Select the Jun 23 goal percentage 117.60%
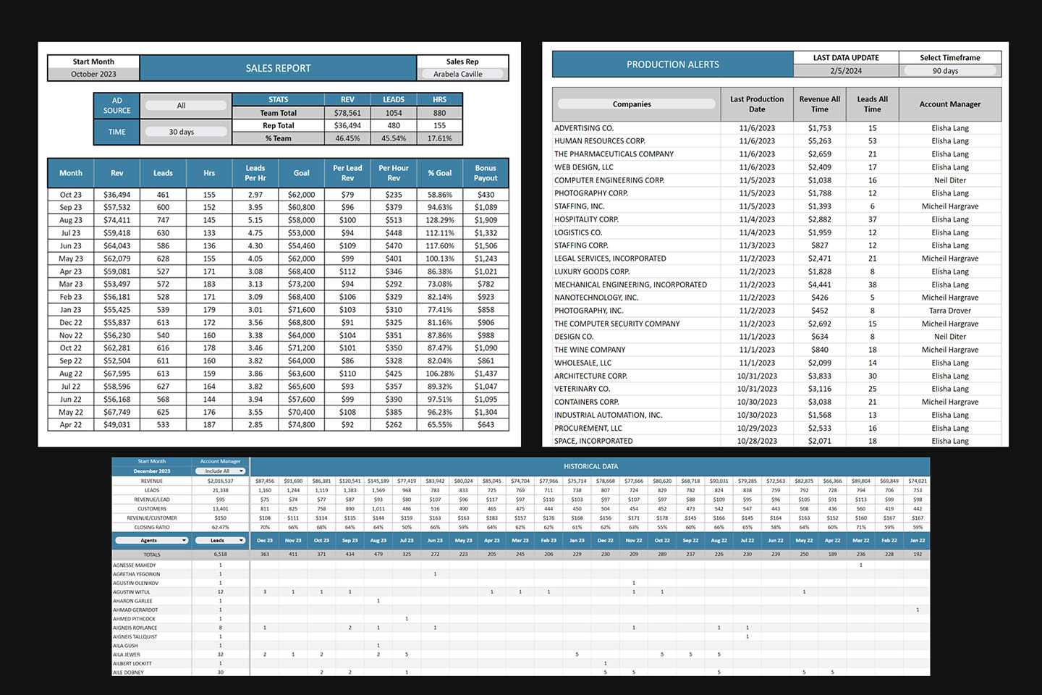The height and width of the screenshot is (695, 1042). (x=439, y=245)
